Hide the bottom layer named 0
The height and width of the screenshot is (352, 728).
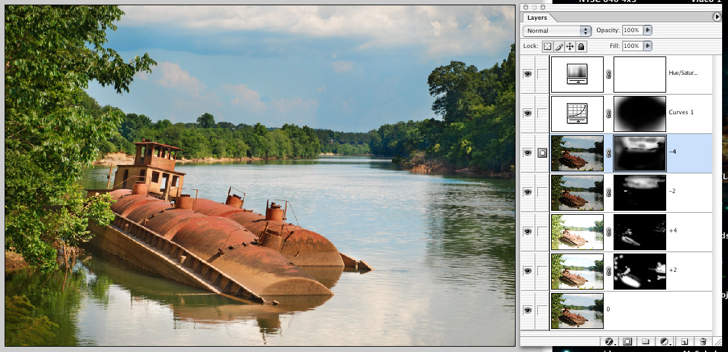pos(527,310)
